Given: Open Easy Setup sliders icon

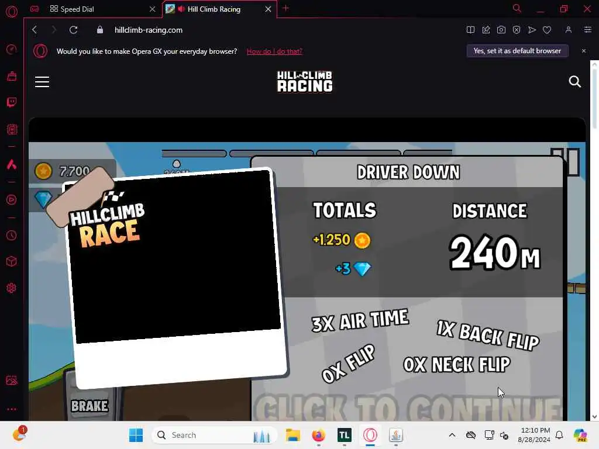Looking at the screenshot, I should tap(588, 29).
